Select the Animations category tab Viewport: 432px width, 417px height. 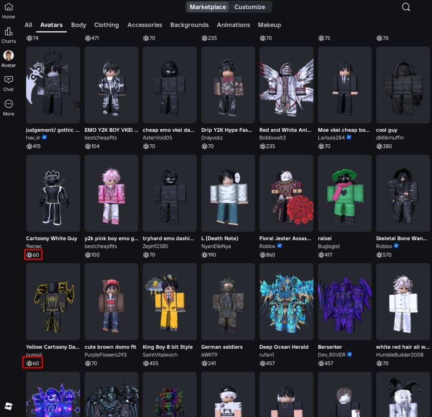coord(233,25)
